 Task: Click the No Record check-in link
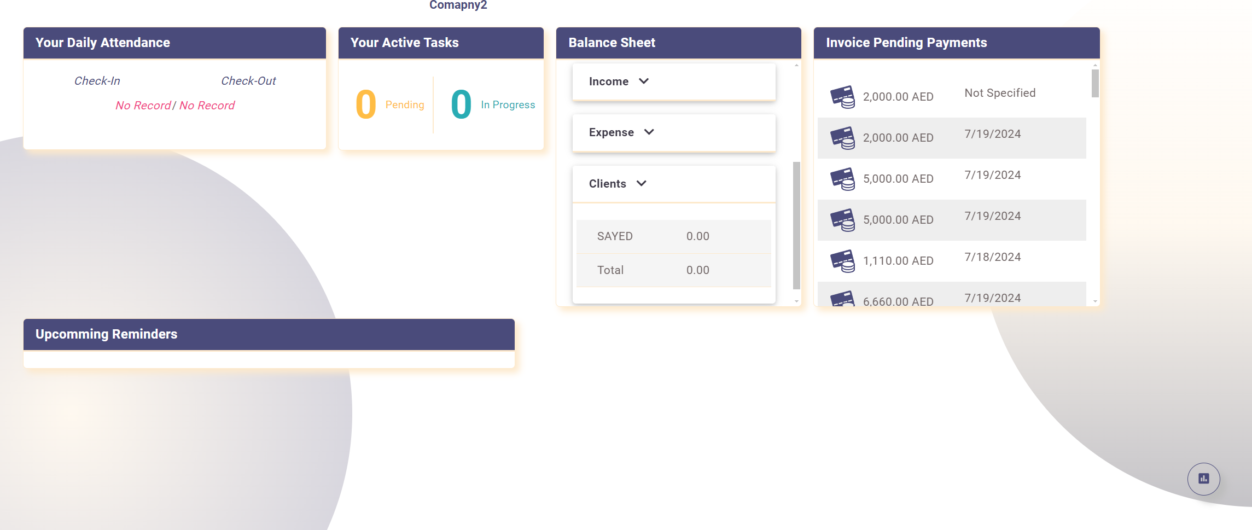pyautogui.click(x=143, y=105)
